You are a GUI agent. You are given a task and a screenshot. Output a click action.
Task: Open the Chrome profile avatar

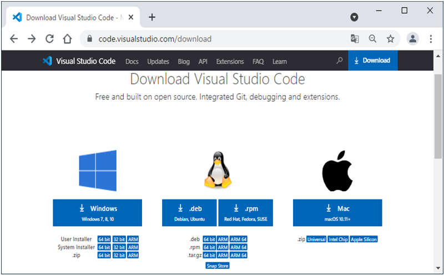412,39
